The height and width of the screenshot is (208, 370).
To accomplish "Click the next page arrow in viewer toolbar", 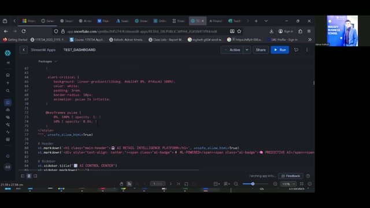I will point(171,184).
